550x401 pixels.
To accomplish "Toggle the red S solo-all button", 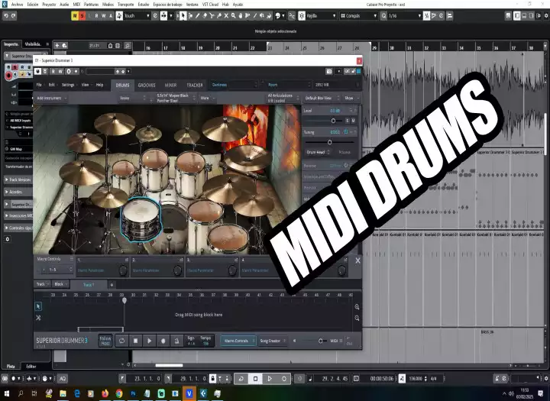I will pos(82,16).
